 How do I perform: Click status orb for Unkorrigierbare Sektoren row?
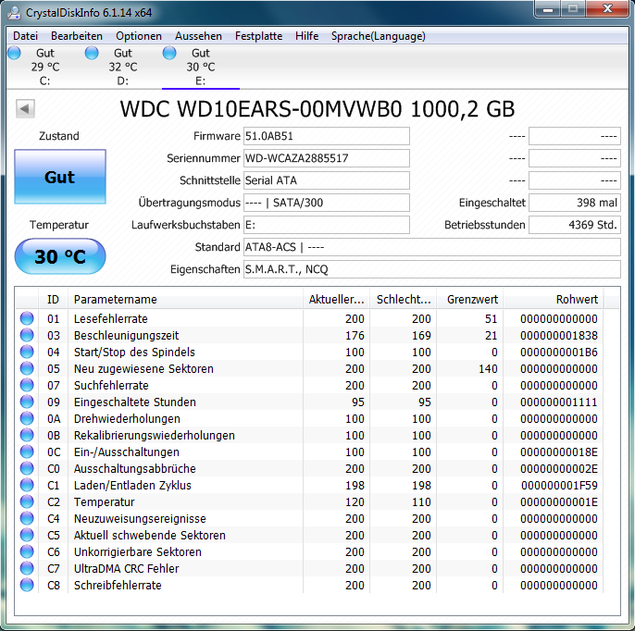click(x=27, y=551)
